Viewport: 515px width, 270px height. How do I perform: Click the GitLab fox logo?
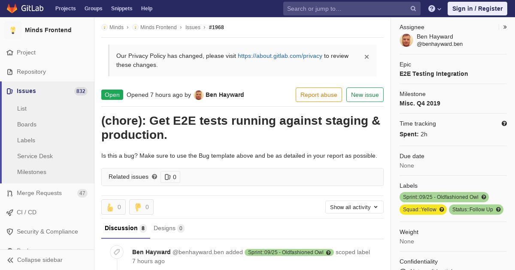tap(12, 8)
